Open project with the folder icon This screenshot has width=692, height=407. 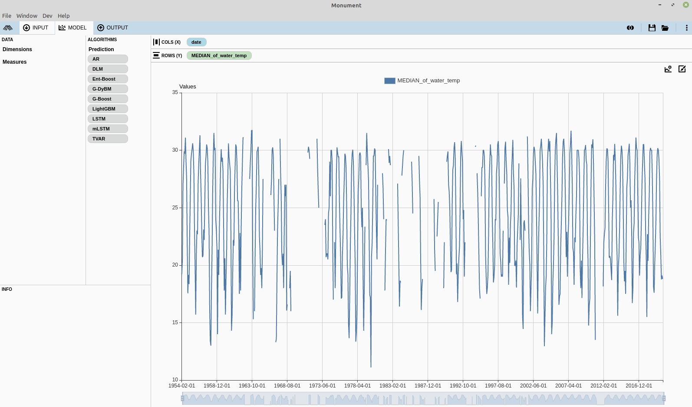click(665, 28)
